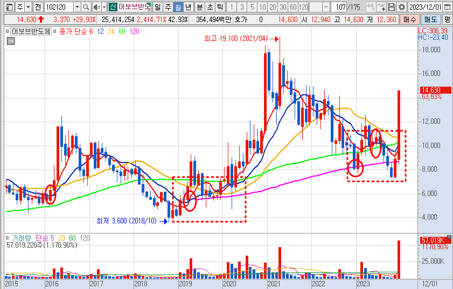
Task: Click the small square beside 어보브반도체 label
Action: [x=7, y=31]
